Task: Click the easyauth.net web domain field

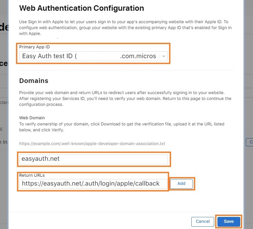Action: [93, 159]
